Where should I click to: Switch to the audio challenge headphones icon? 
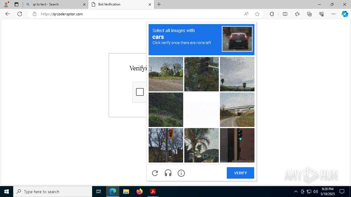point(168,173)
